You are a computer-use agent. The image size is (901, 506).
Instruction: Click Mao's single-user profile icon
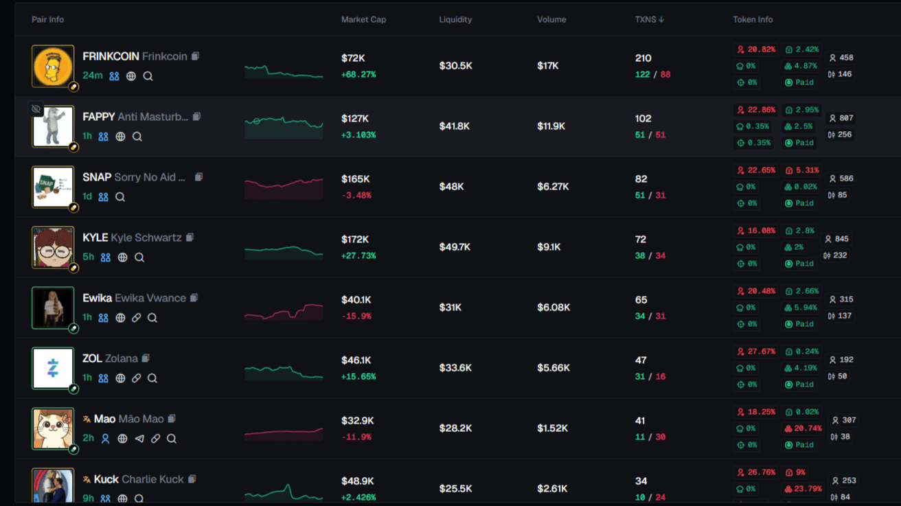106,439
